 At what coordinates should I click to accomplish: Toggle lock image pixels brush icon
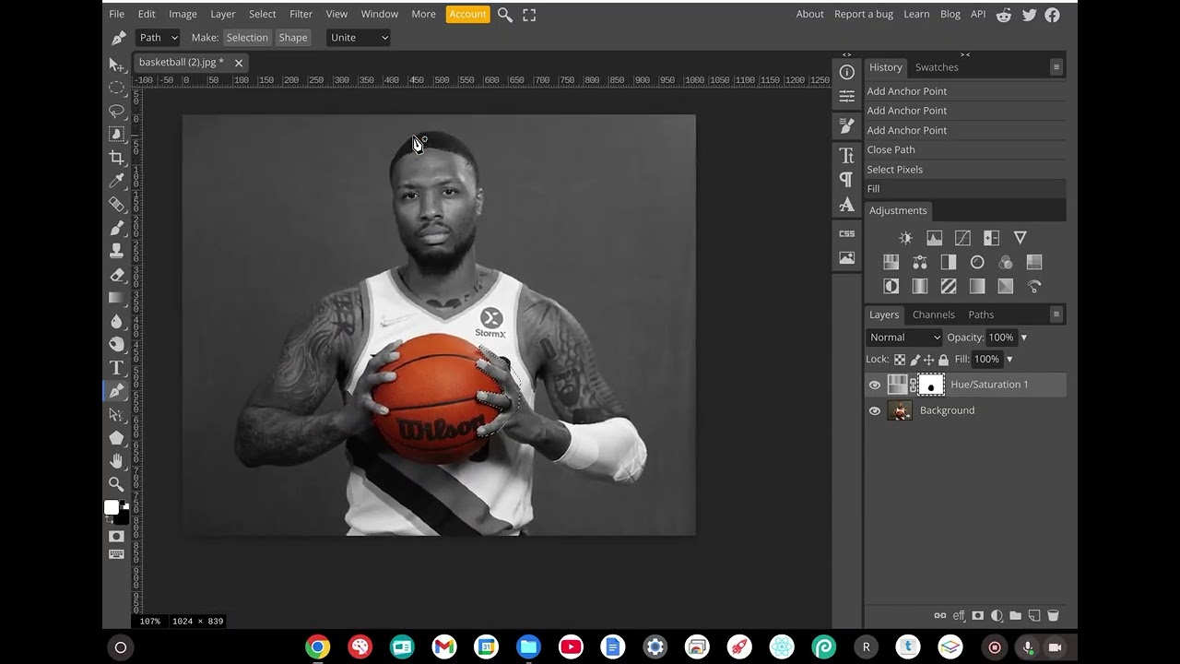(914, 360)
